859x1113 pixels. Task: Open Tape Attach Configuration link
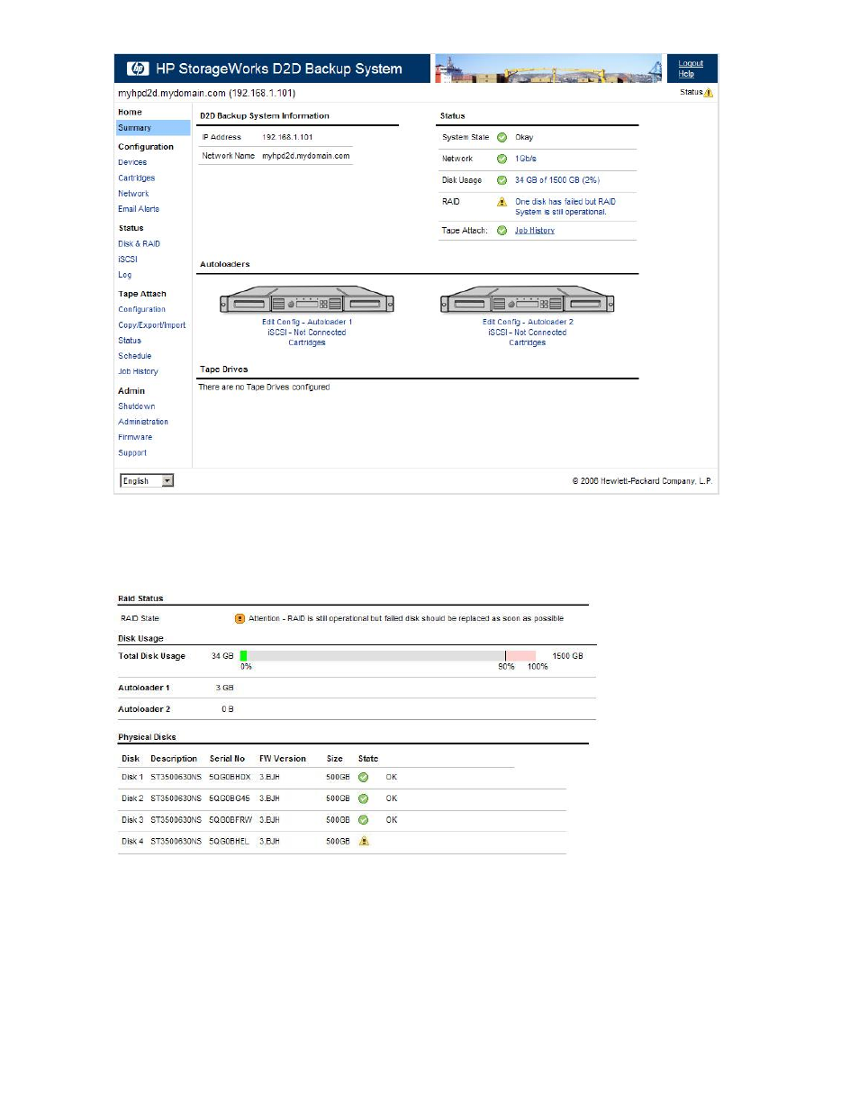[x=142, y=310]
